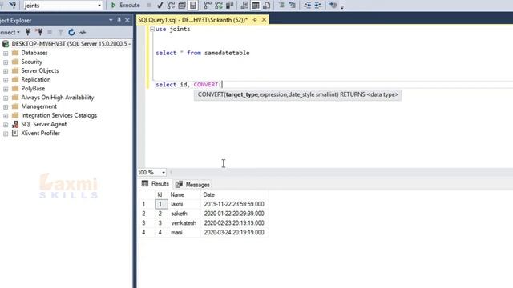Select the cell '2020-01-22 20:29:39.000'
Viewport: 513px width, 288px height.
point(234,214)
